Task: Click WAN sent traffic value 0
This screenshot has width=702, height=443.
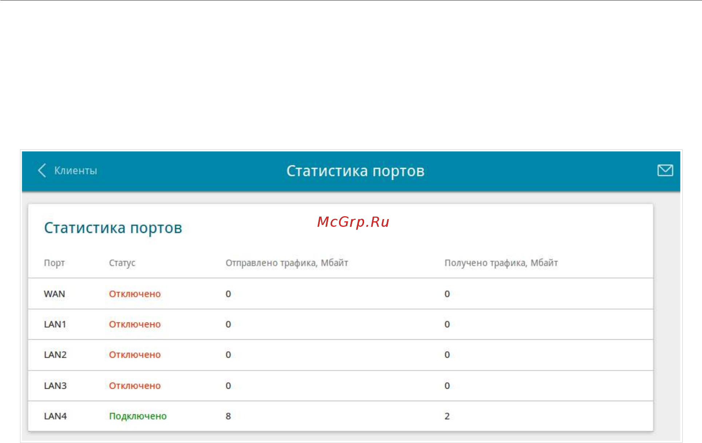Action: (x=228, y=294)
